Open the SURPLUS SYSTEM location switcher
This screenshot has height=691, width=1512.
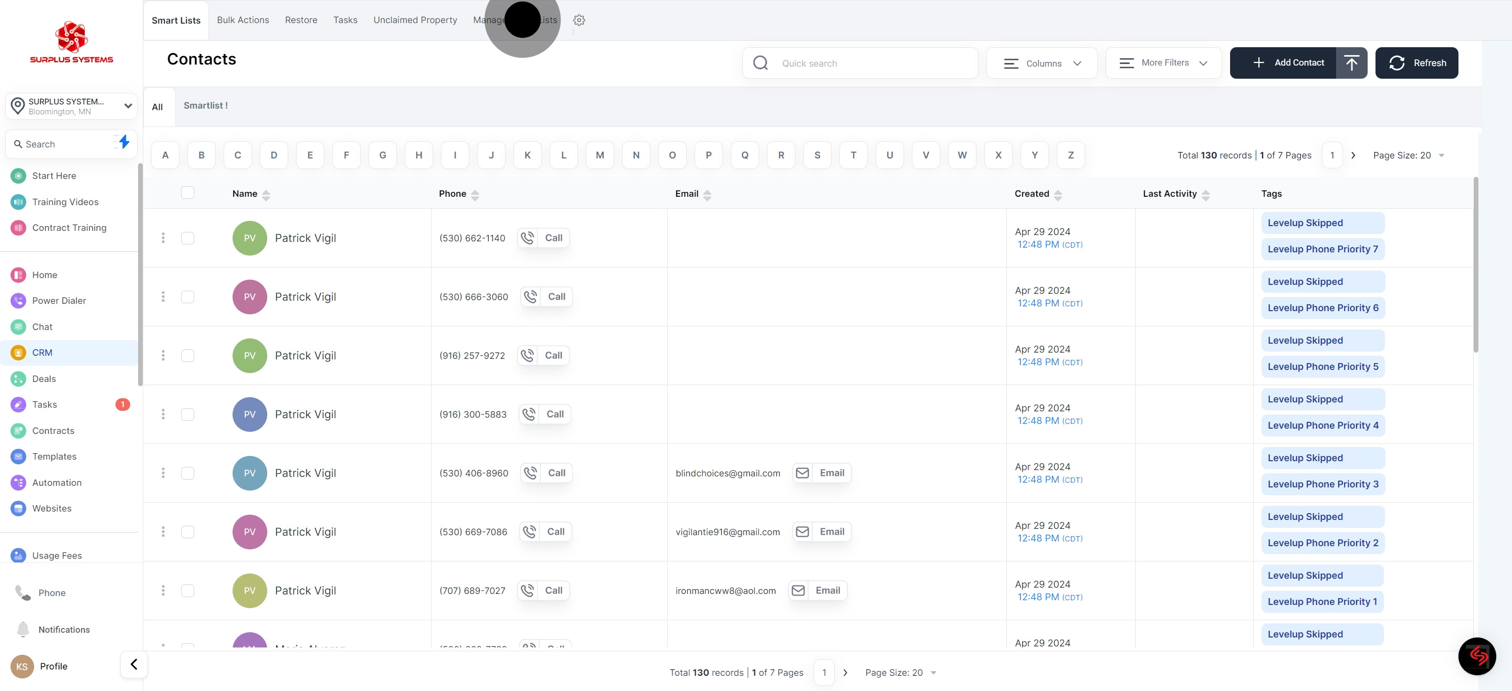point(71,106)
